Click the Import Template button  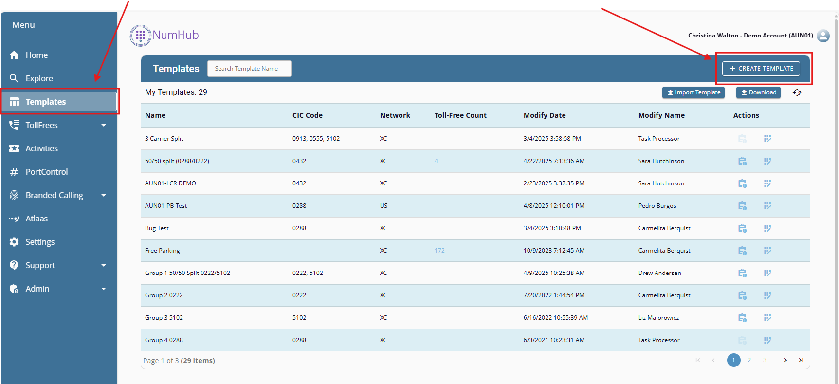tap(693, 92)
